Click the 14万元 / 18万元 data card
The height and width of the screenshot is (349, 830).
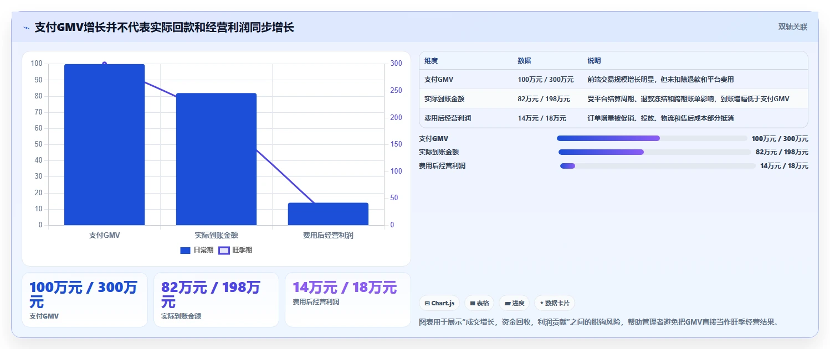(348, 300)
